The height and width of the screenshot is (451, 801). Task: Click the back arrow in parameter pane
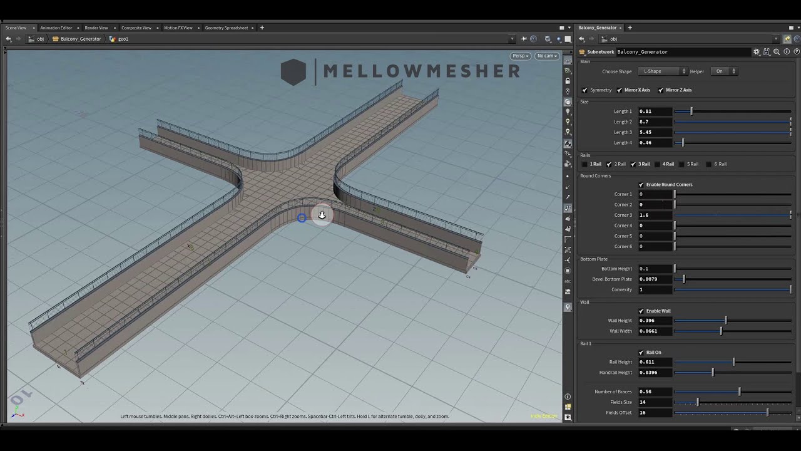581,39
